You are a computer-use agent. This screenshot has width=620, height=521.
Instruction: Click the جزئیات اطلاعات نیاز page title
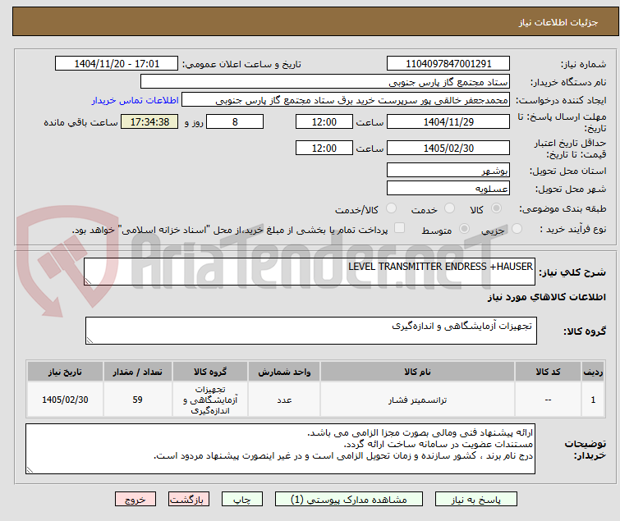click(x=558, y=22)
